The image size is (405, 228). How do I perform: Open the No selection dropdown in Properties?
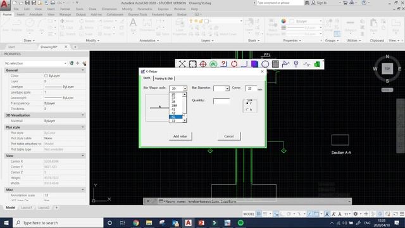pos(35,63)
